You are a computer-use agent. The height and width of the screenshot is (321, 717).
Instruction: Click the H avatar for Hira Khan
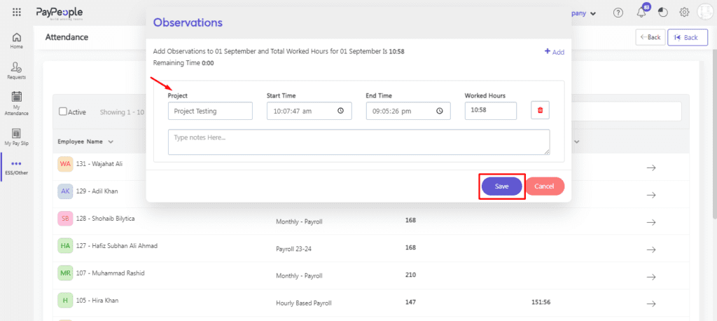click(65, 301)
